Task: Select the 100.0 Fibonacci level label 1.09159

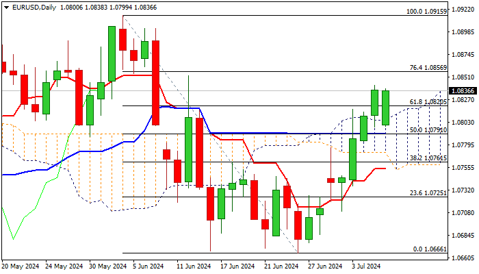Action: coord(426,12)
